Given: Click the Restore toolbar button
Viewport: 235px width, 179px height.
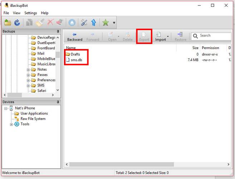Looking at the screenshot, I should (180, 37).
